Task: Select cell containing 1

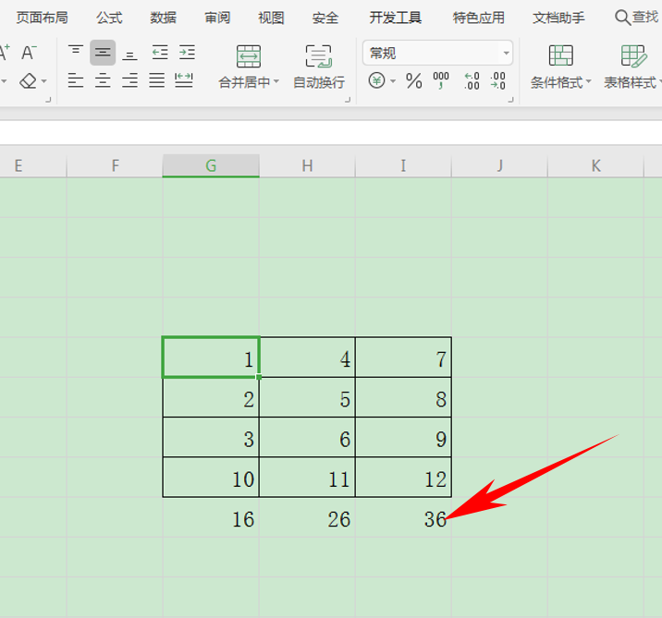Action: (x=211, y=357)
